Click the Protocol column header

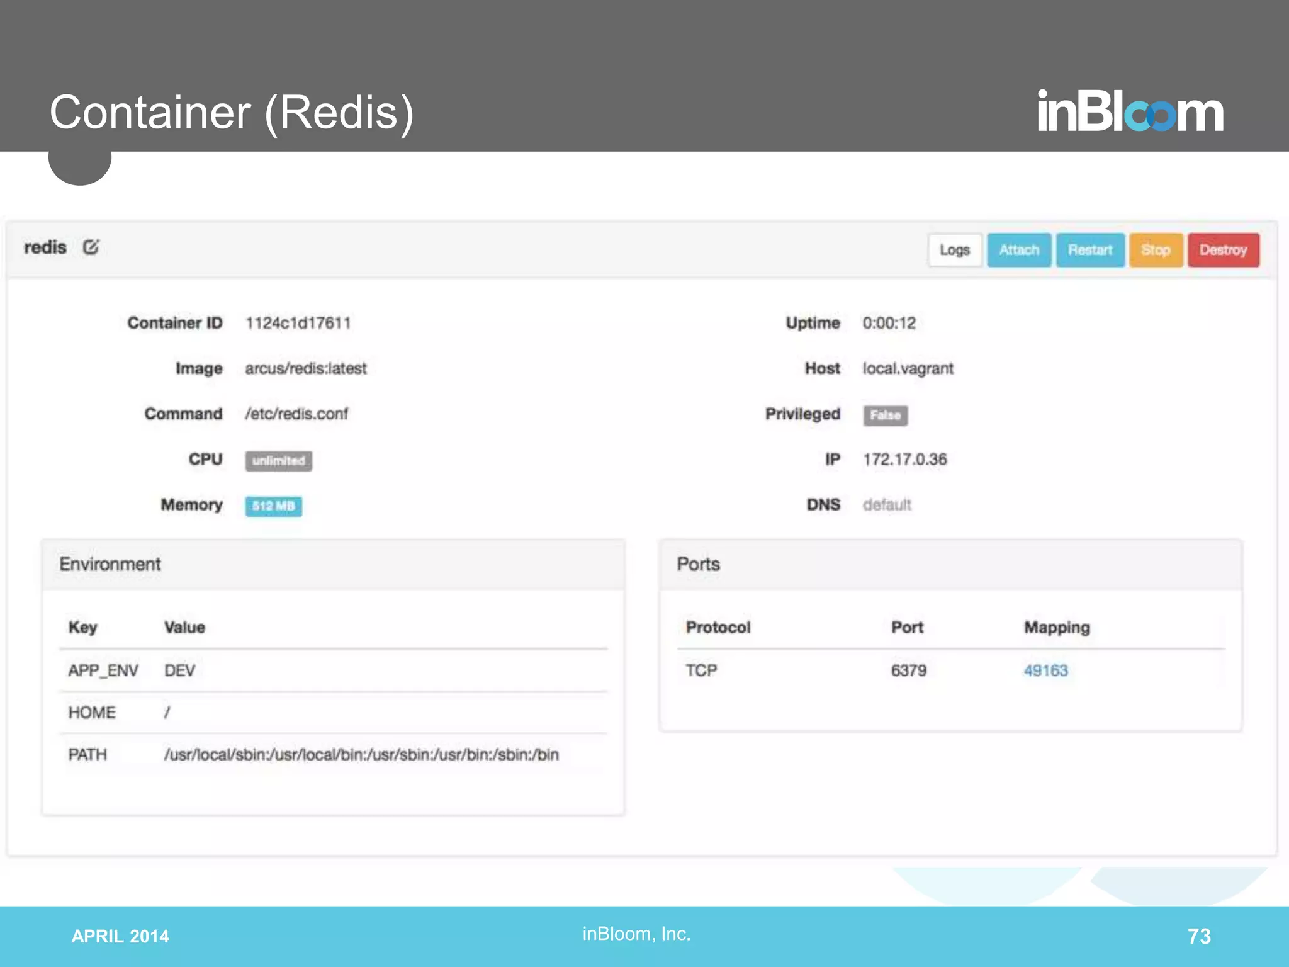718,627
